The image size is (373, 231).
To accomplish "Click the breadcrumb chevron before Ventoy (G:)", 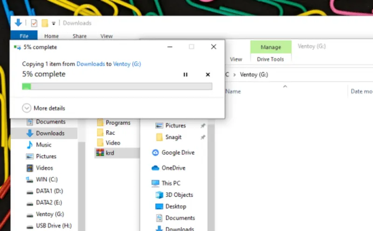I will click(235, 75).
